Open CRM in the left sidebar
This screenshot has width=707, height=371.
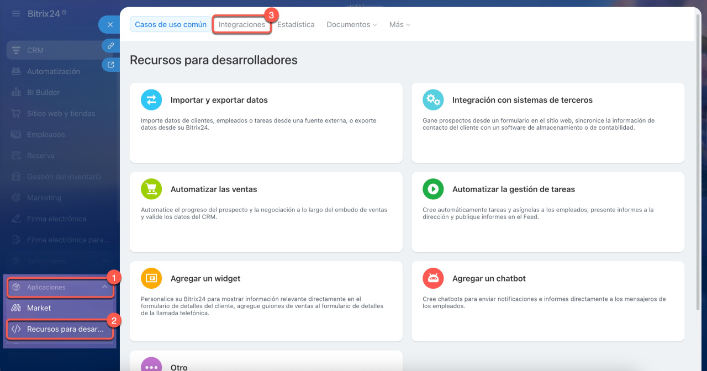[35, 50]
